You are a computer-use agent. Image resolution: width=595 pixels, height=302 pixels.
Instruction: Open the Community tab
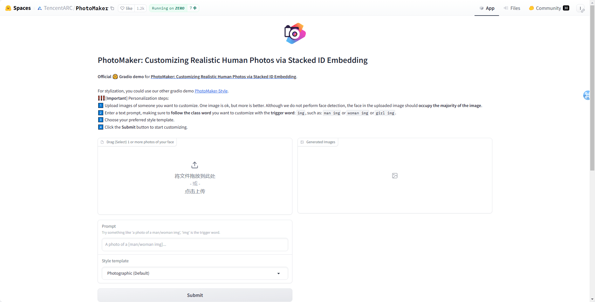tap(549, 8)
